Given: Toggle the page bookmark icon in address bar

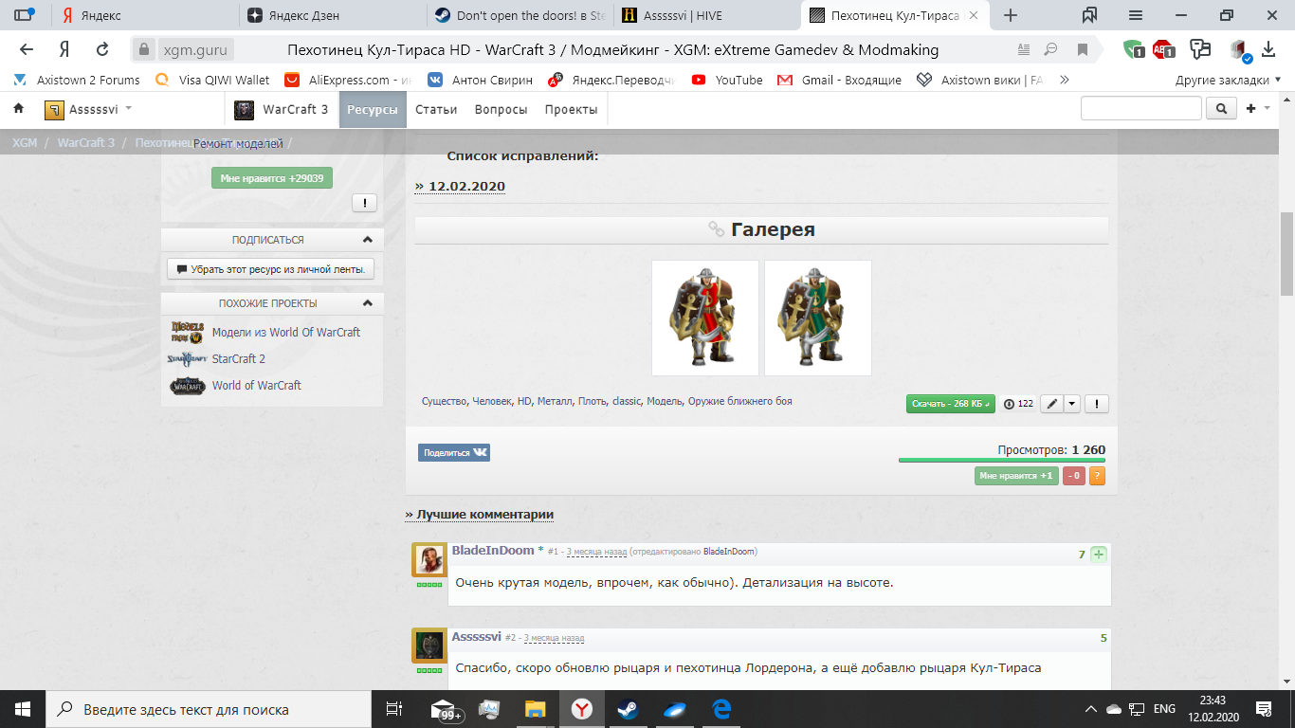Looking at the screenshot, I should click(x=1082, y=49).
